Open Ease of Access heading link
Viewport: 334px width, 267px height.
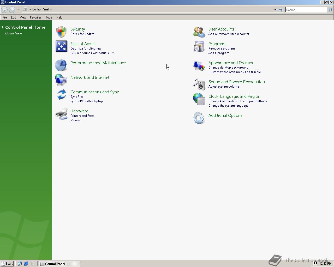(x=83, y=44)
